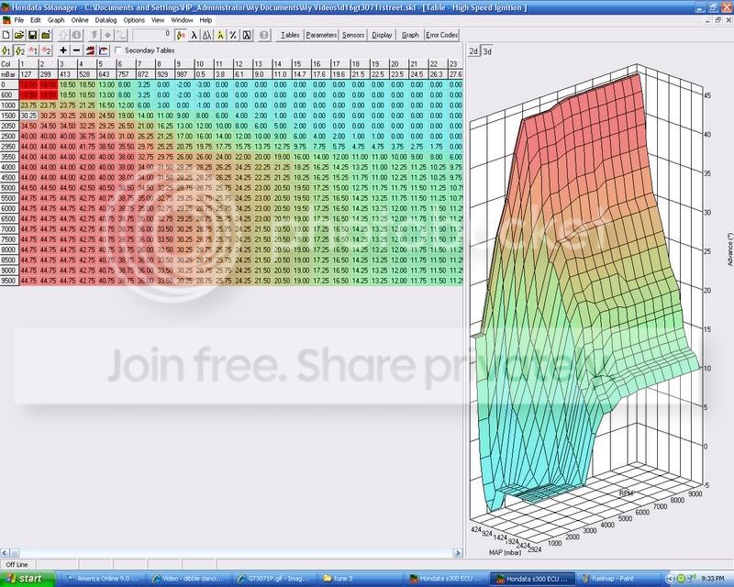Switch to low speed fuel table 1 icon
The width and height of the screenshot is (734, 587).
click(x=33, y=50)
